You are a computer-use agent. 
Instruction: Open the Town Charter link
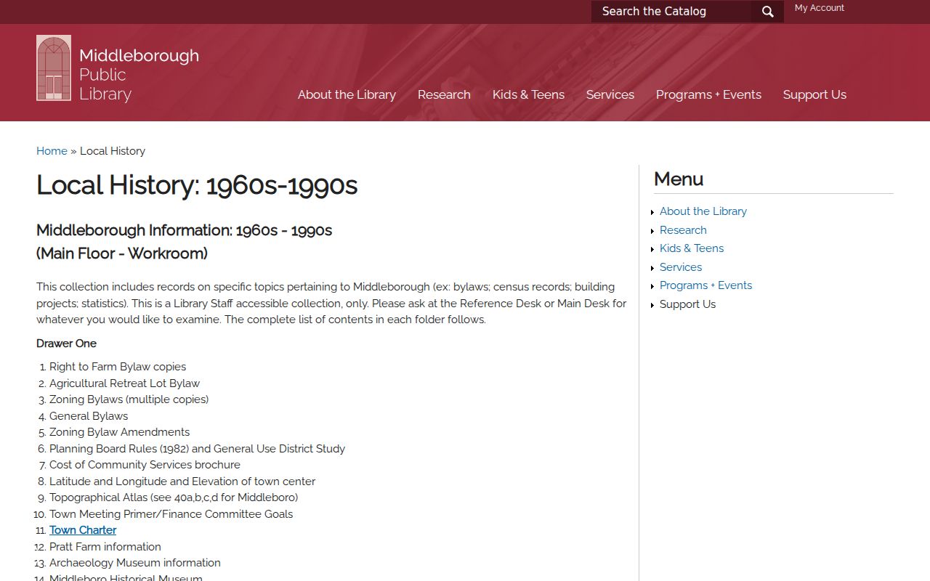(x=83, y=530)
